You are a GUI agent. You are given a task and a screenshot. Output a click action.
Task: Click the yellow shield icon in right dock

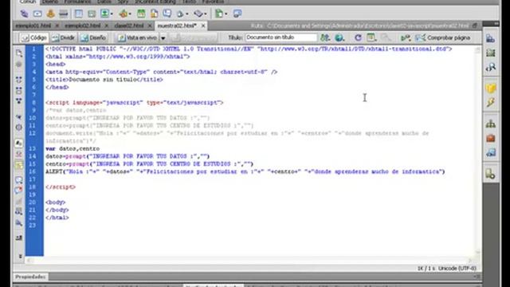pos(491,88)
